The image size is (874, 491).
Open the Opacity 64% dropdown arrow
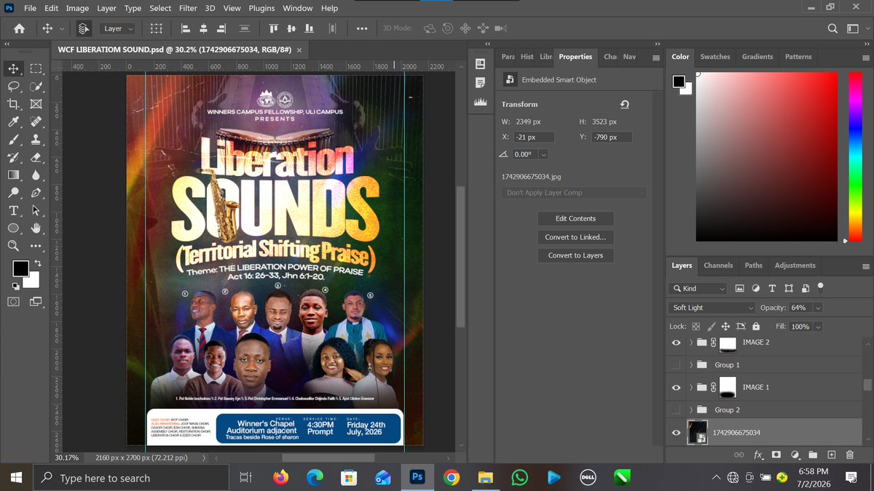pyautogui.click(x=819, y=308)
